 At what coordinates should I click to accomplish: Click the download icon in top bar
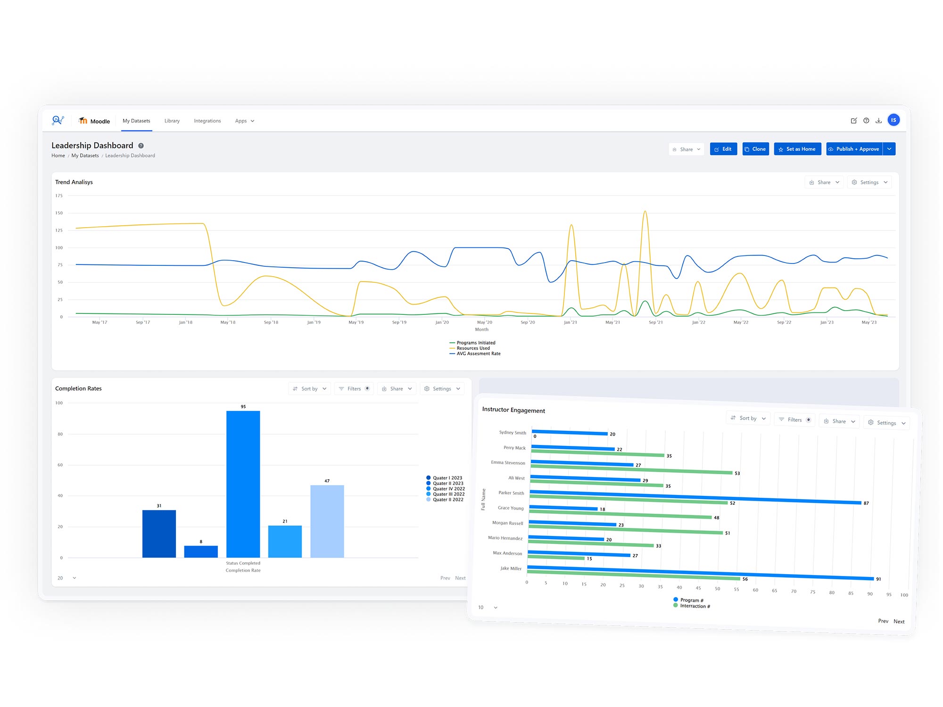(x=878, y=121)
